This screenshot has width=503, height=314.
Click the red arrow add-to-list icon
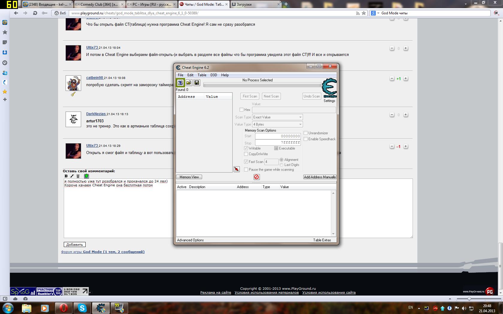[x=237, y=169]
